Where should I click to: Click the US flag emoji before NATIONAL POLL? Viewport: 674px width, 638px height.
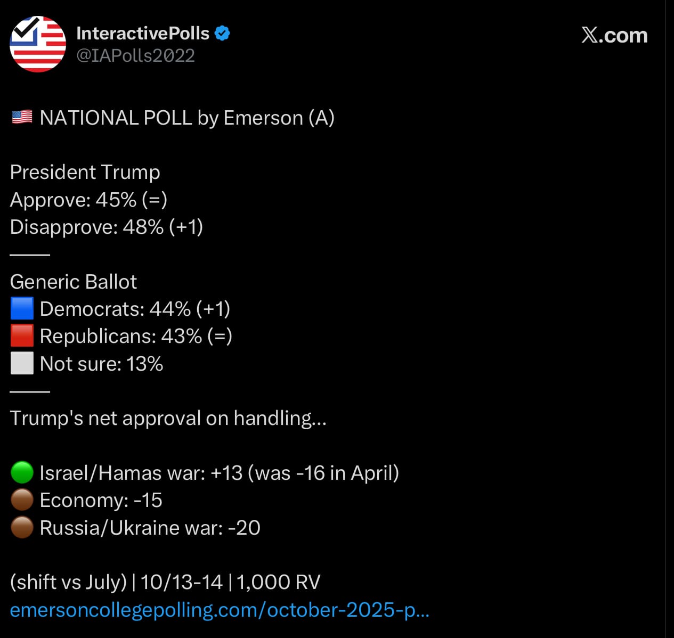coord(22,117)
